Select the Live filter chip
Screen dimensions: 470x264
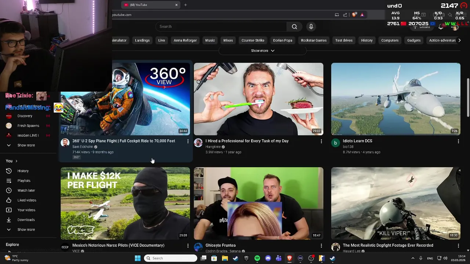tap(162, 40)
